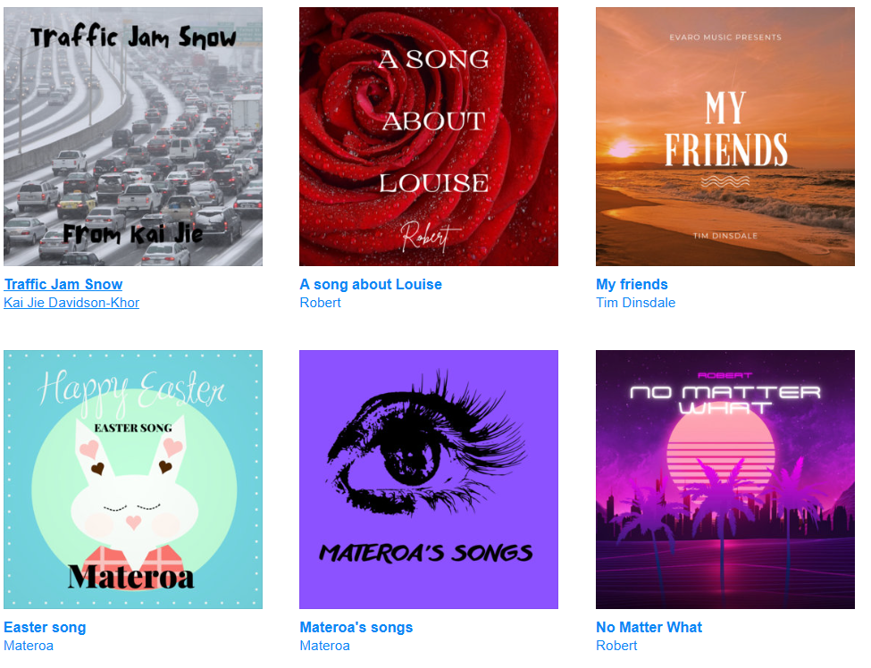
Task: Visit the Tim Dinsdale artist link
Action: [x=635, y=303]
